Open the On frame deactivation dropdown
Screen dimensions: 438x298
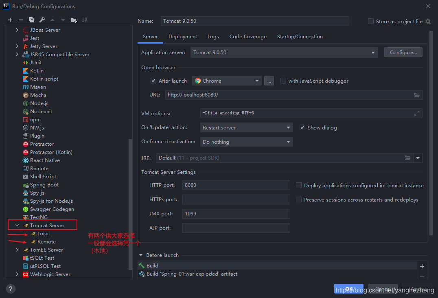pos(288,142)
